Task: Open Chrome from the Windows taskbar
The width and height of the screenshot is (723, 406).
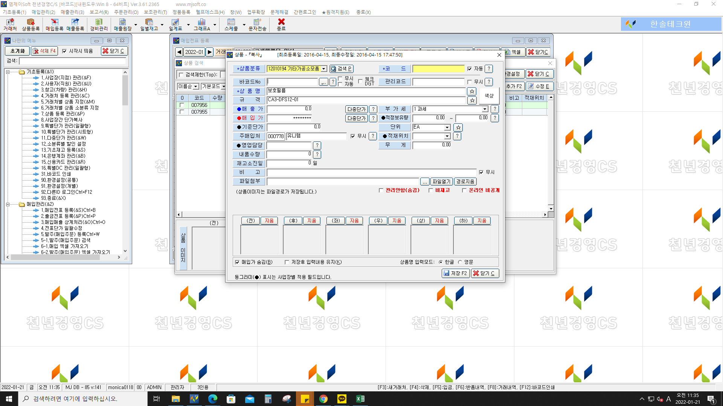Action: [x=323, y=399]
